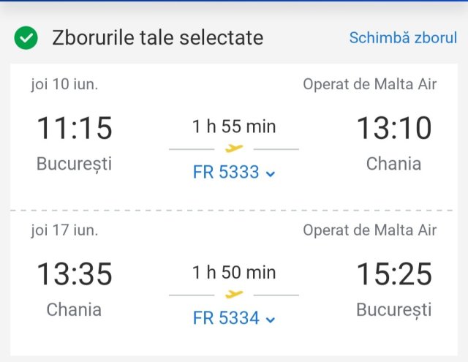Click the green checkmark icon

tap(26, 38)
